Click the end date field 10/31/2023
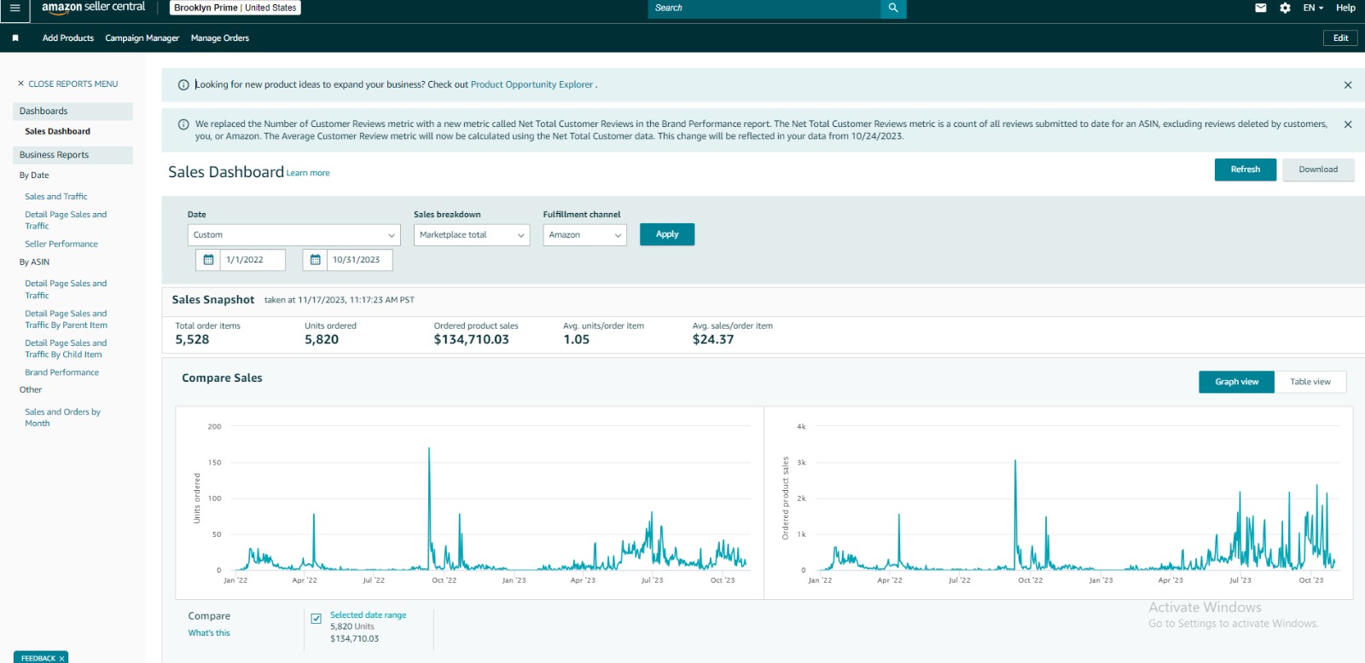 pyautogui.click(x=359, y=260)
